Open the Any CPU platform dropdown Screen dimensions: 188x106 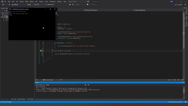39,5
